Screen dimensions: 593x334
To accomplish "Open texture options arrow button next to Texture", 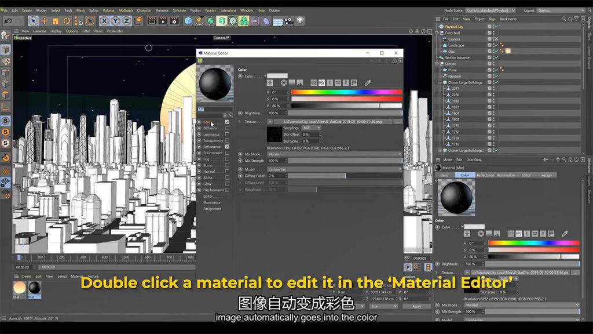I will coord(270,122).
